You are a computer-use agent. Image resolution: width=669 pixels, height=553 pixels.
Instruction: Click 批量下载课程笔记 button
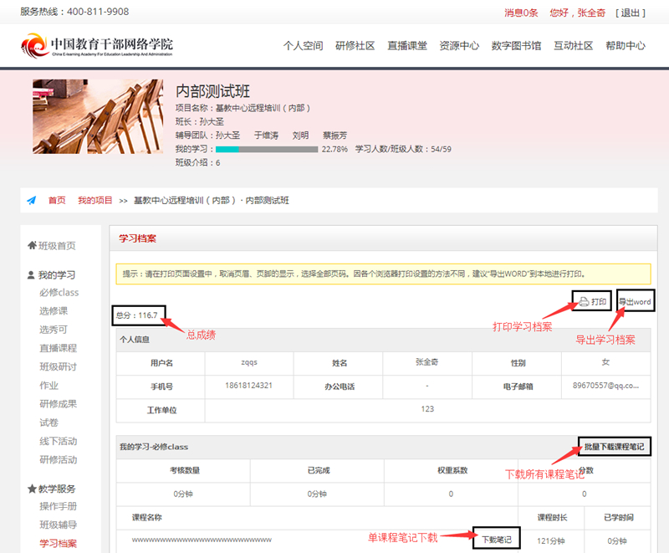pos(615,447)
